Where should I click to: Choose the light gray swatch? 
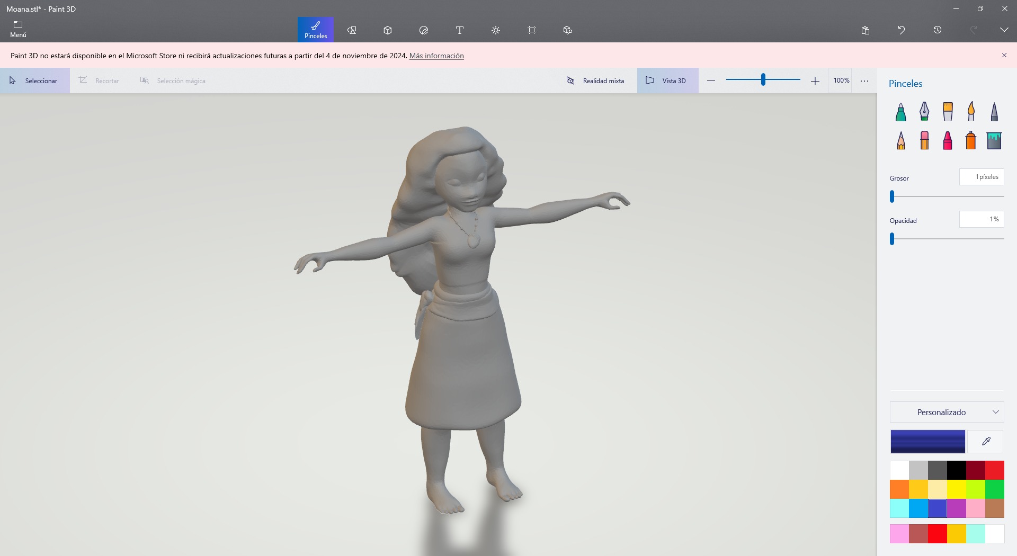918,470
